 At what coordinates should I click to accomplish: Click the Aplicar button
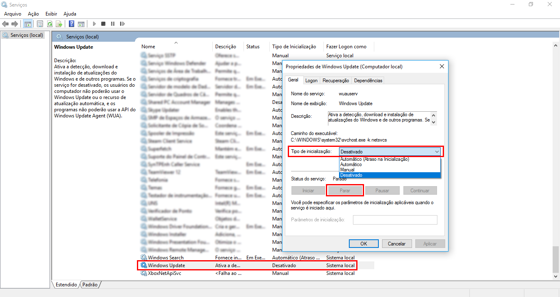(430, 243)
